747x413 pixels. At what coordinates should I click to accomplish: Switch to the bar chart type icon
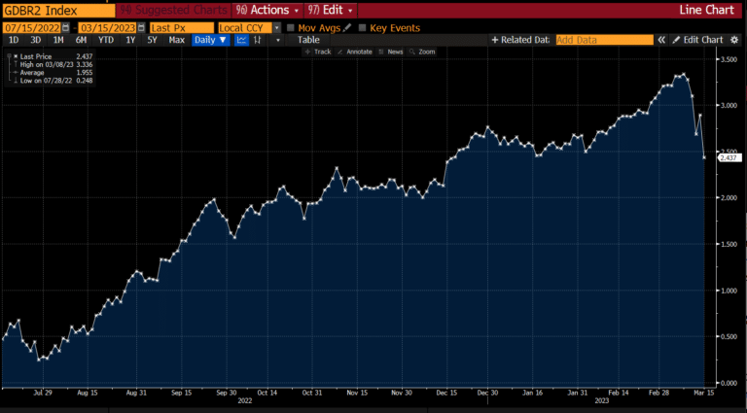pyautogui.click(x=258, y=40)
